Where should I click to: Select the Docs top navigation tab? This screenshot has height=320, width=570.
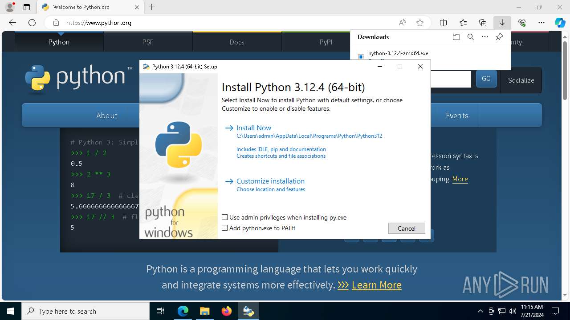(x=237, y=42)
